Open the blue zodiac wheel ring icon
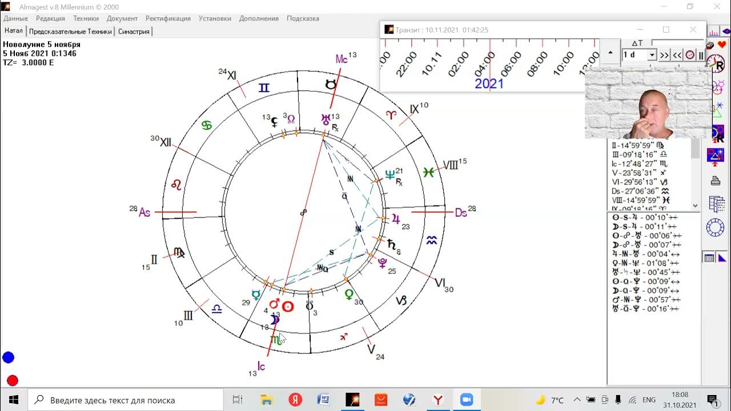This screenshot has width=731, height=411. pos(715,228)
